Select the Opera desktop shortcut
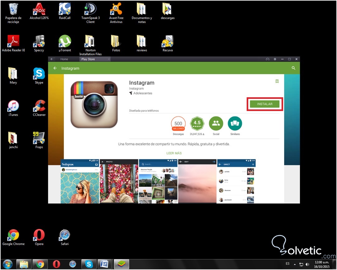Image resolution: width=337 pixels, height=270 pixels. tap(39, 237)
